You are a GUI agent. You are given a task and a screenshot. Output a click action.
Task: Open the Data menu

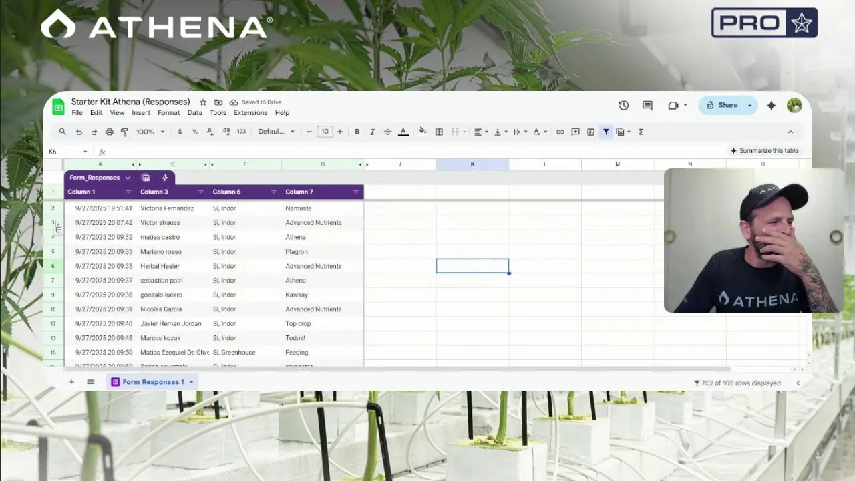tap(195, 113)
